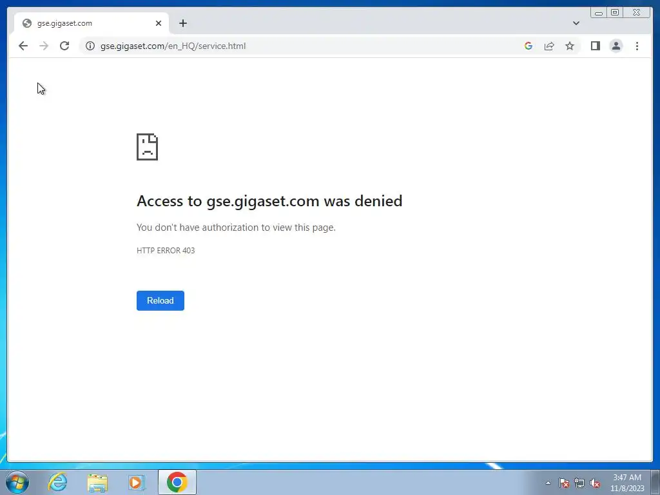Click the HTTP ERROR 403 text

tap(166, 251)
